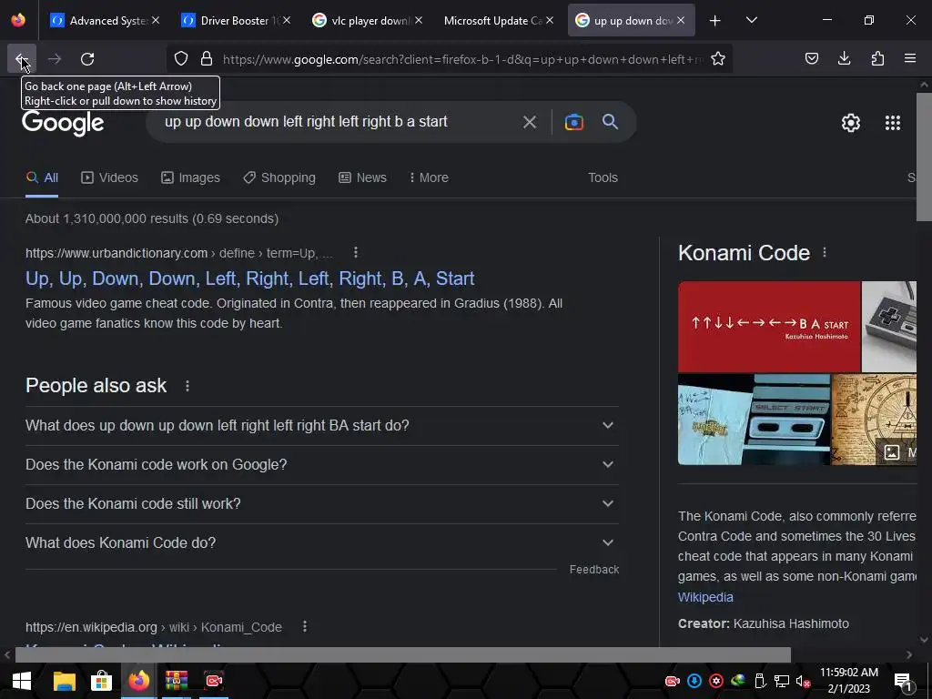Expand What does Konami Code do

point(321,543)
